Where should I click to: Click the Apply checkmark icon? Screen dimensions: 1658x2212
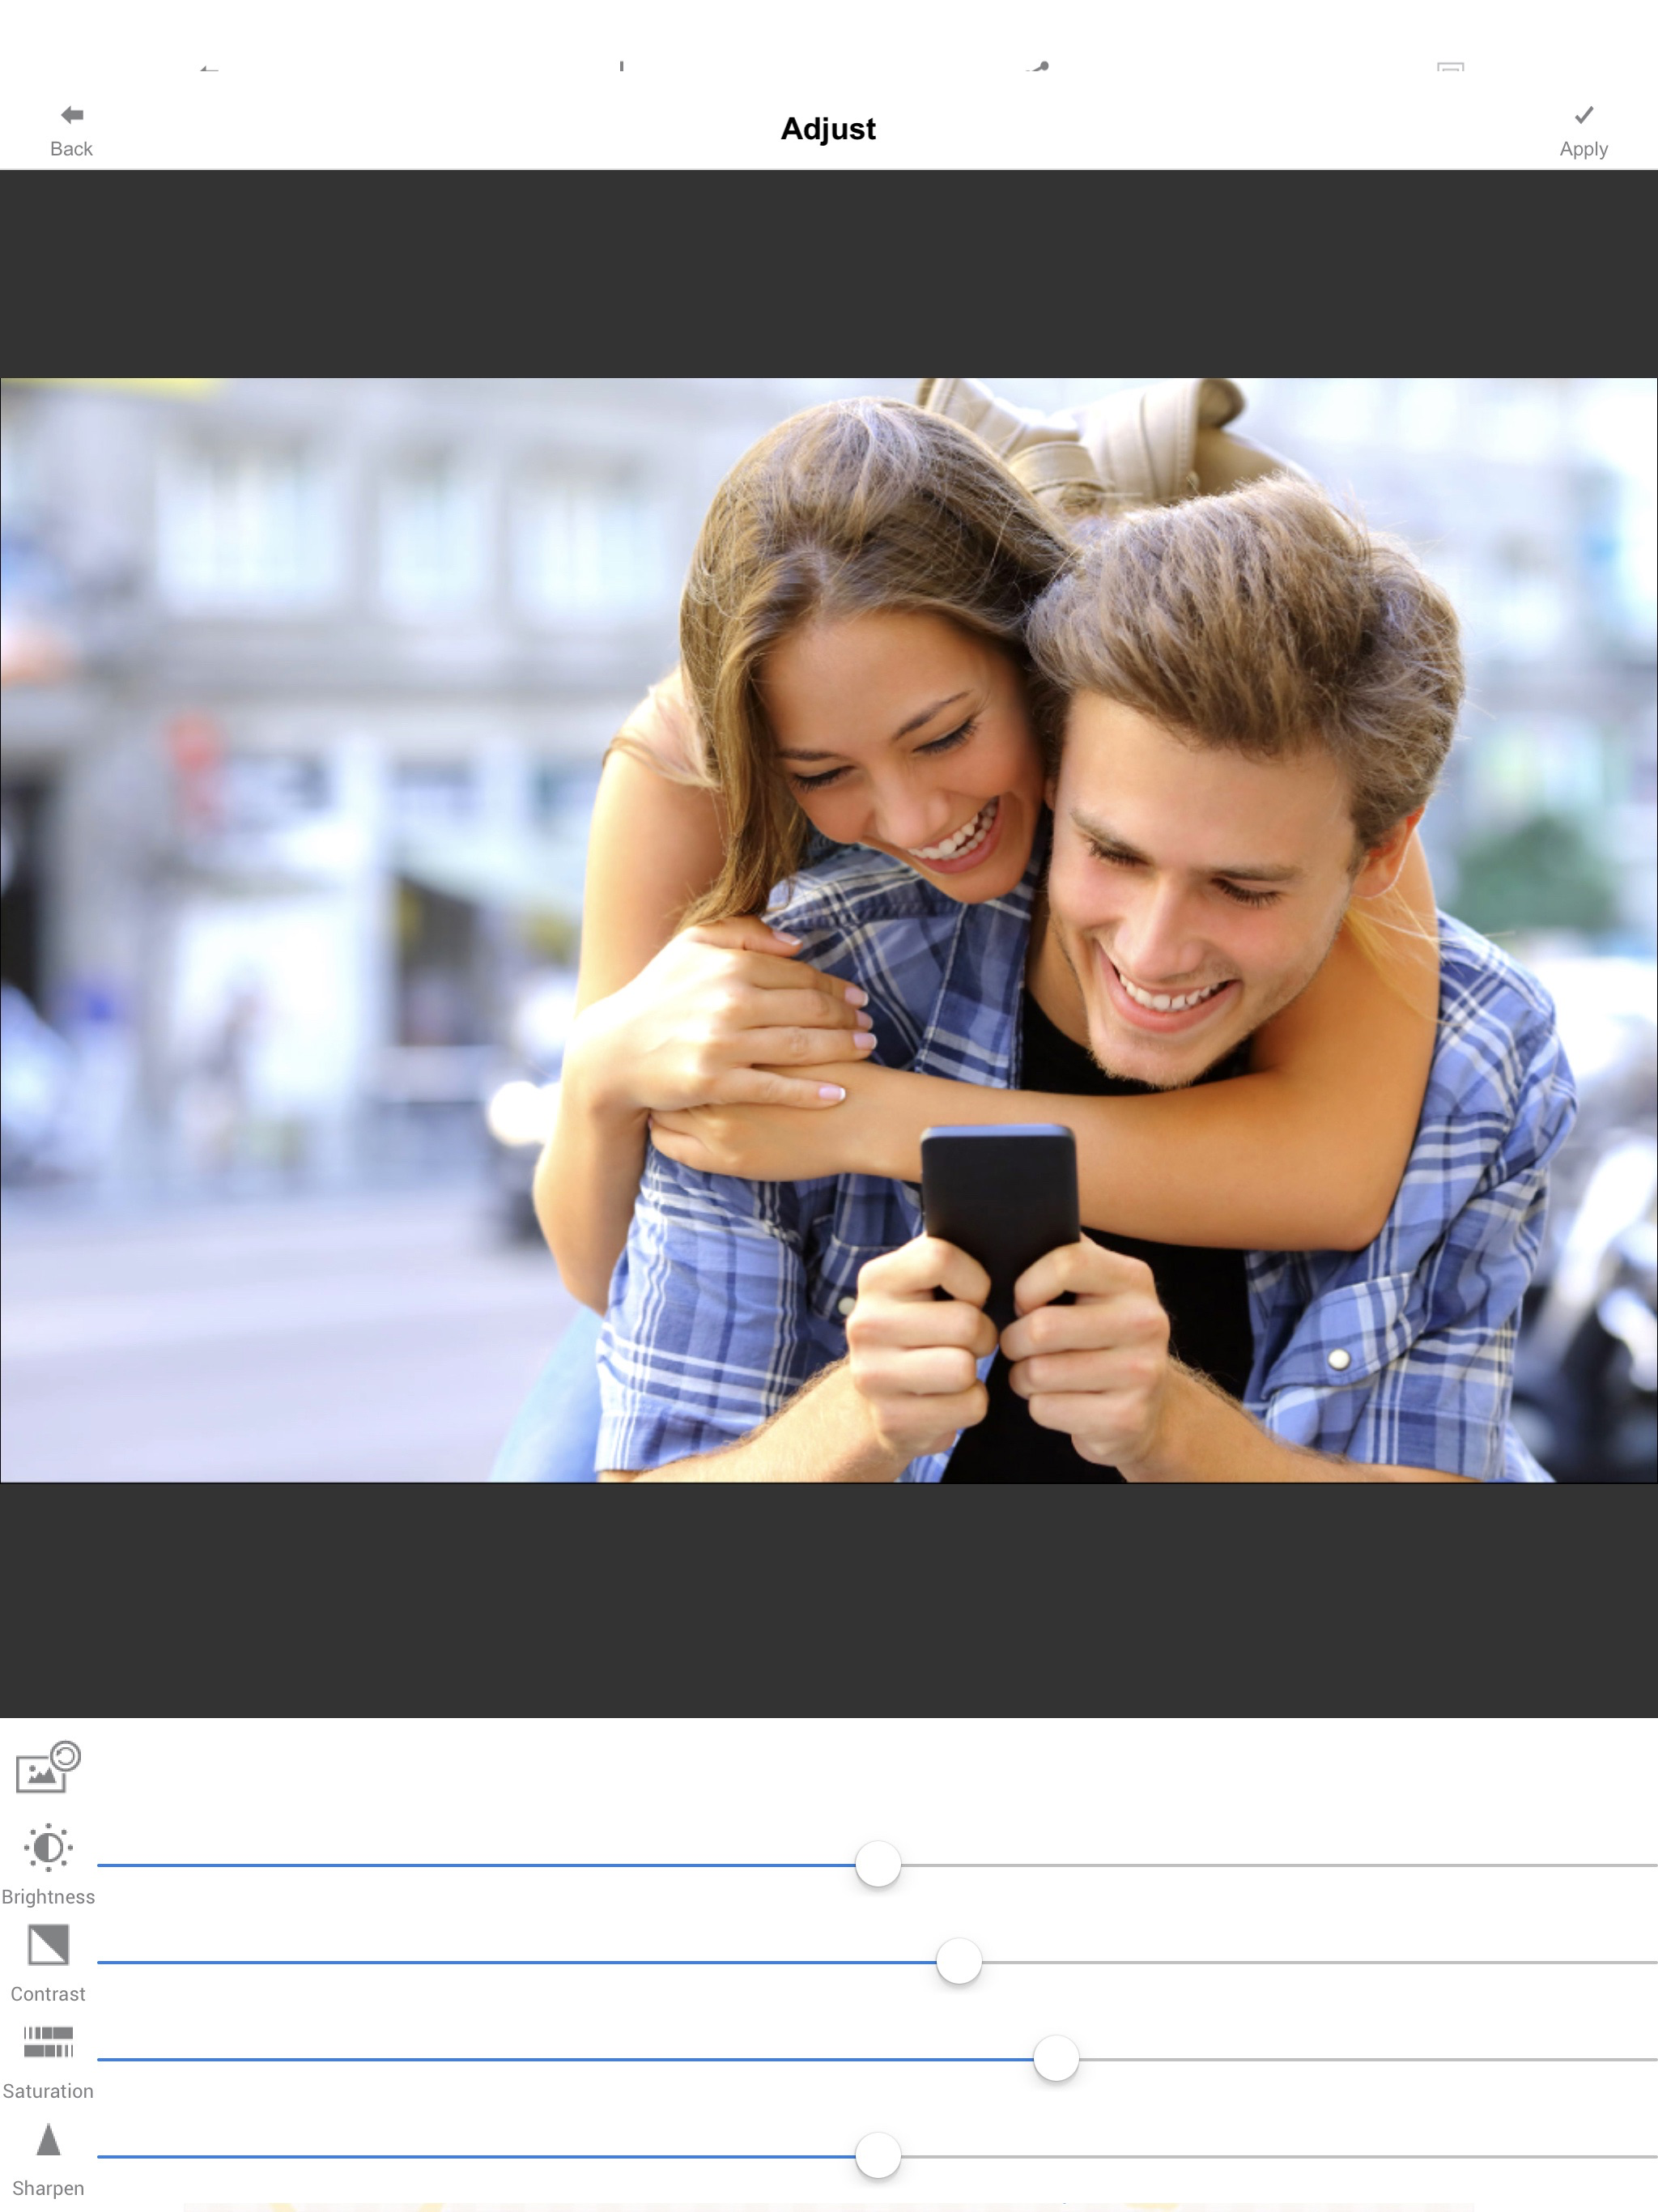(x=1583, y=114)
